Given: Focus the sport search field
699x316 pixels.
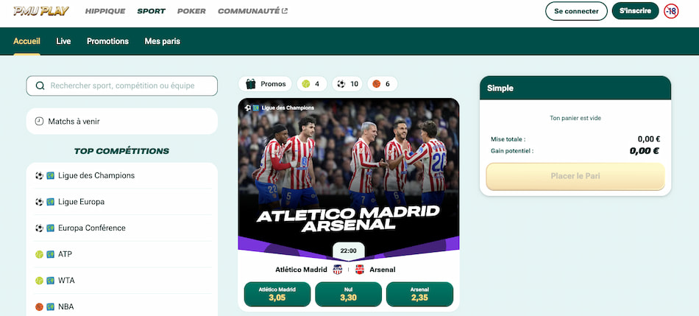Looking at the screenshot, I should (121, 85).
